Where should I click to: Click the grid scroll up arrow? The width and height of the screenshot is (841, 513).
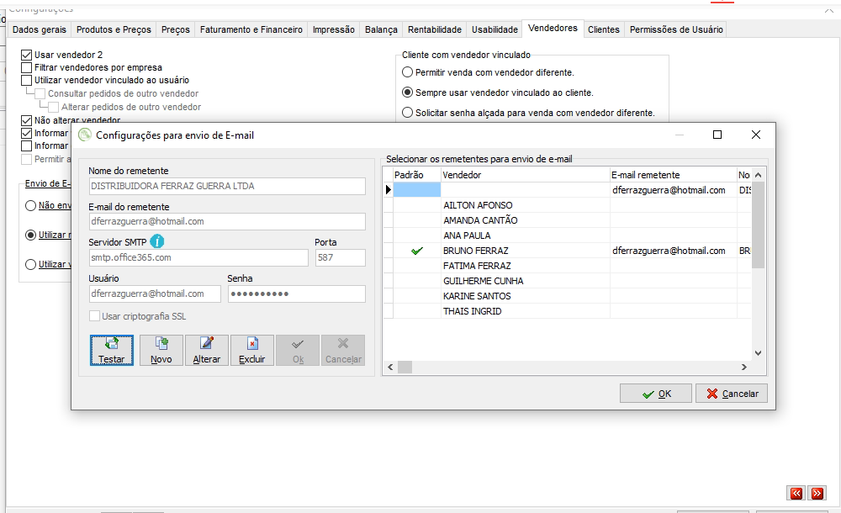pyautogui.click(x=758, y=175)
